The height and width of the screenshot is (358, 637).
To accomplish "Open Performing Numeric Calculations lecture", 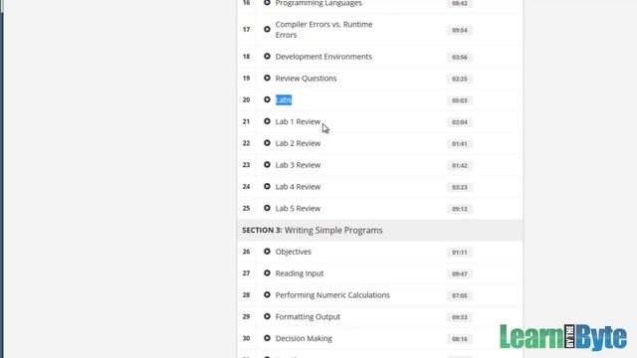I will (x=332, y=295).
